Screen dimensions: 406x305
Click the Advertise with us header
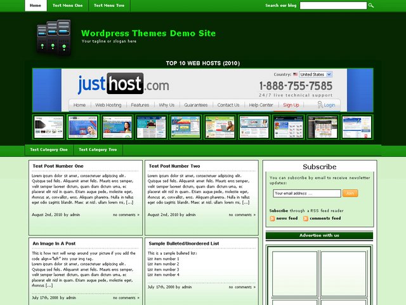tap(319, 236)
